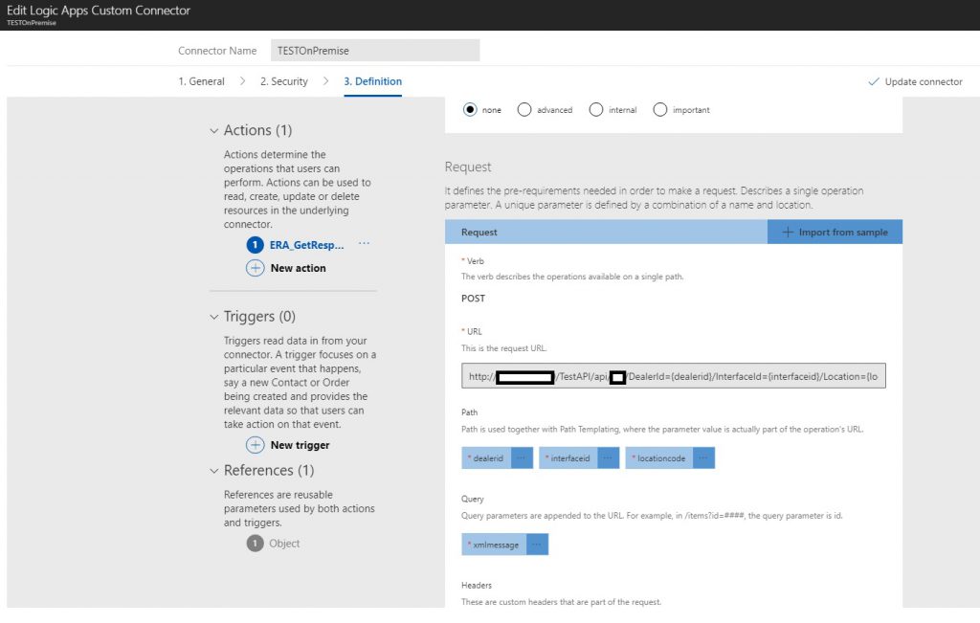Open options menu on locationcode path parameter
Image resolution: width=980 pixels, height=623 pixels.
coord(700,457)
